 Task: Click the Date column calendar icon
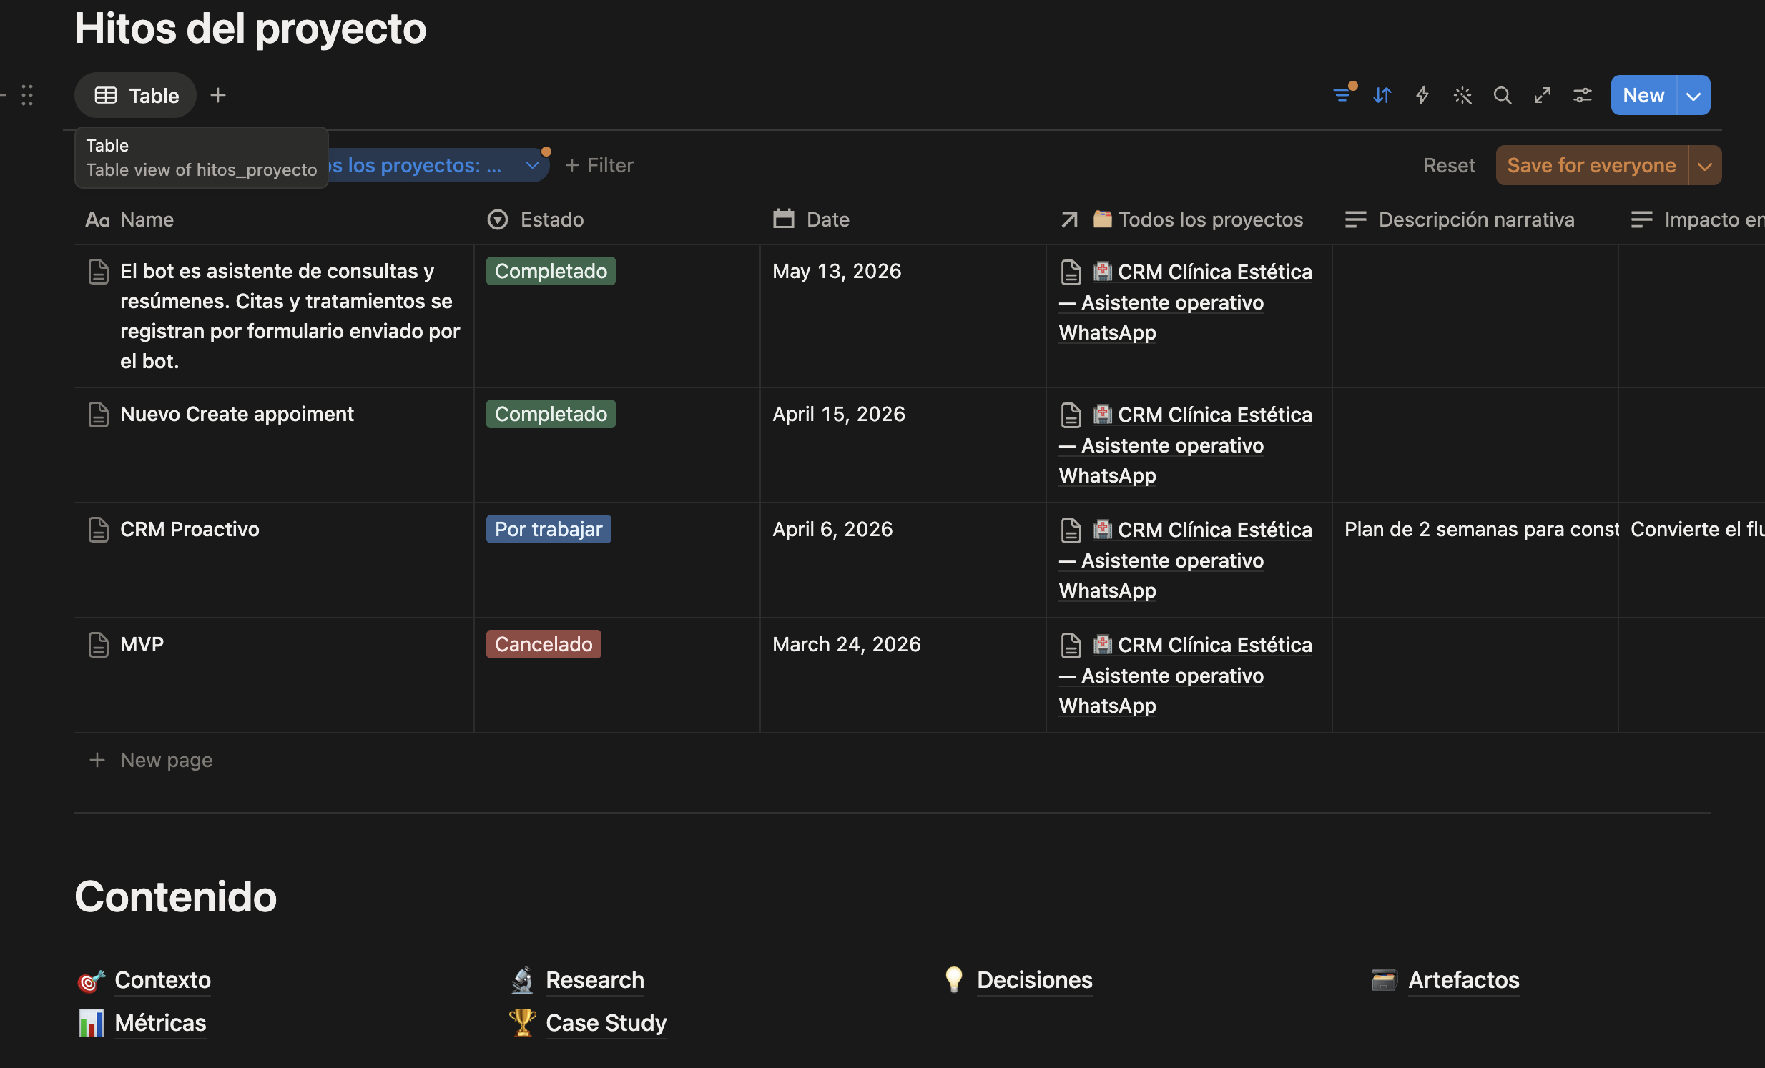[784, 219]
